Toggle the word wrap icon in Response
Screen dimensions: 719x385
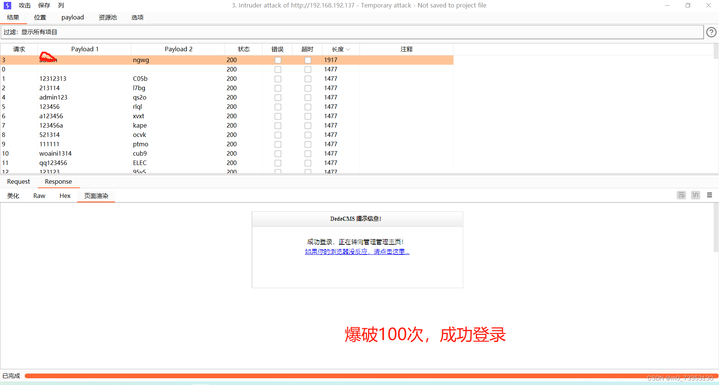(681, 195)
